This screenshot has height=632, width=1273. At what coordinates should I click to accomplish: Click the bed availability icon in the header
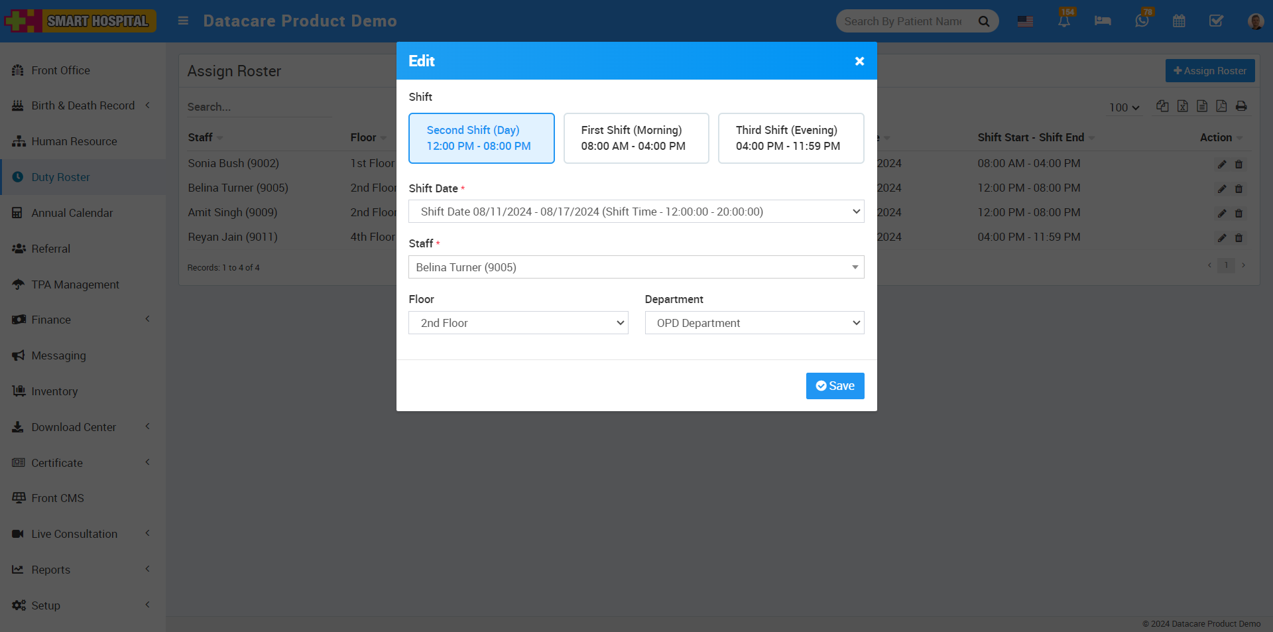(x=1103, y=21)
